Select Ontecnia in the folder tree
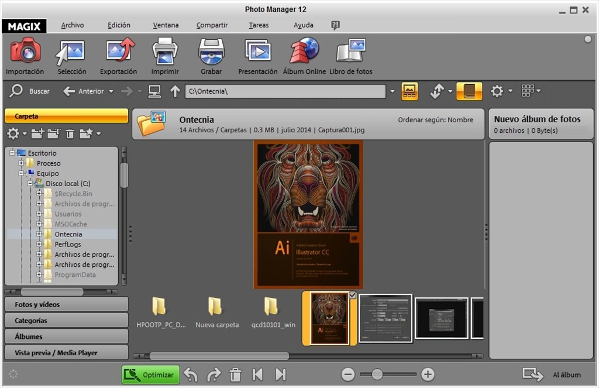This screenshot has height=388, width=599. point(68,234)
